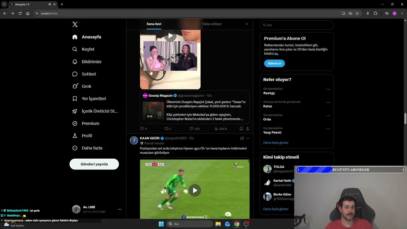407x229 pixels.
Task: Switch to Sana özel tab
Action: (154, 24)
